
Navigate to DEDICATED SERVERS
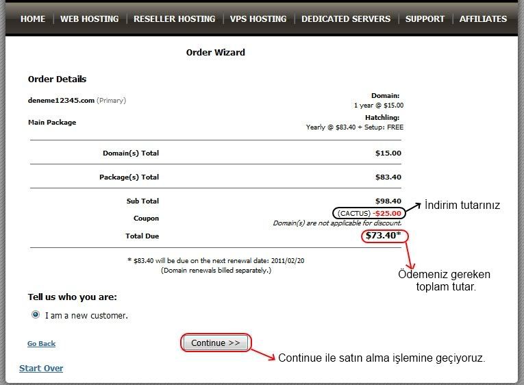pyautogui.click(x=346, y=18)
